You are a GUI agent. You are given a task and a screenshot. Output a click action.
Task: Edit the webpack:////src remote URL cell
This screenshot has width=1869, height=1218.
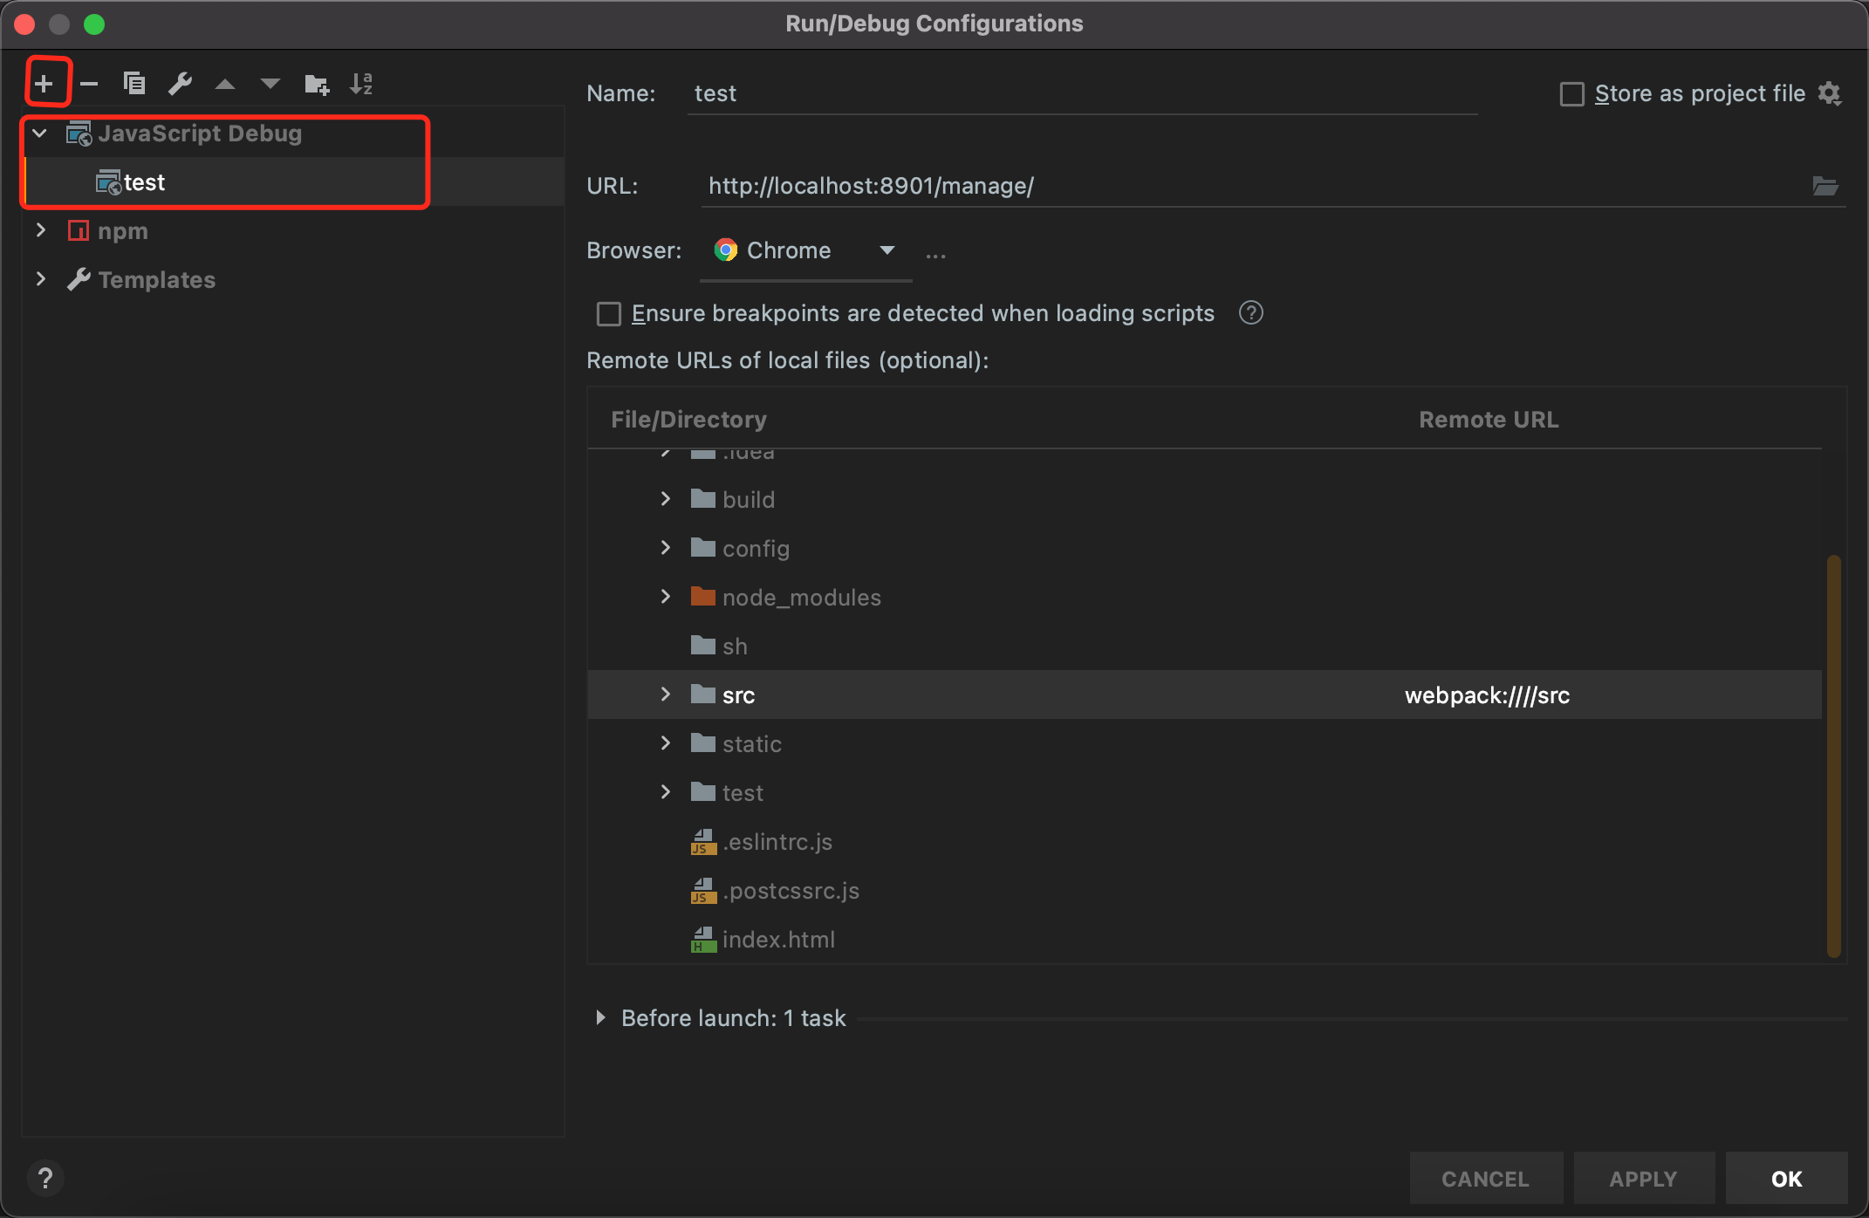[1488, 695]
